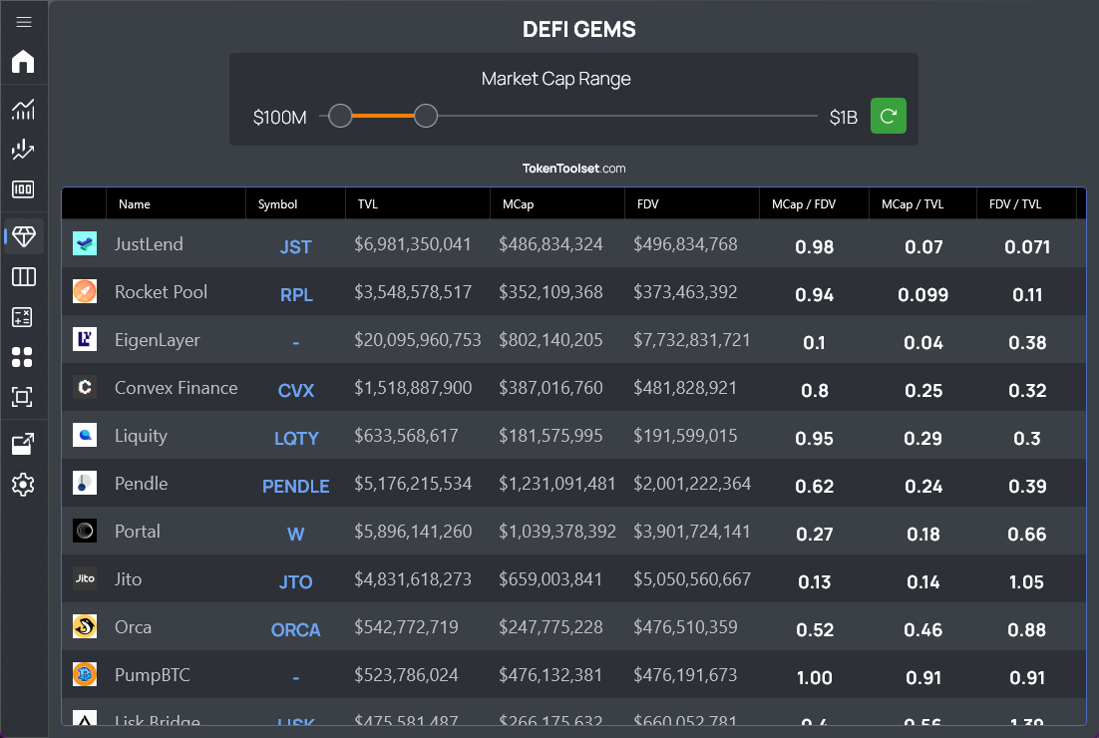This screenshot has width=1099, height=738.
Task: Click the Jito logo icon
Action: (85, 578)
